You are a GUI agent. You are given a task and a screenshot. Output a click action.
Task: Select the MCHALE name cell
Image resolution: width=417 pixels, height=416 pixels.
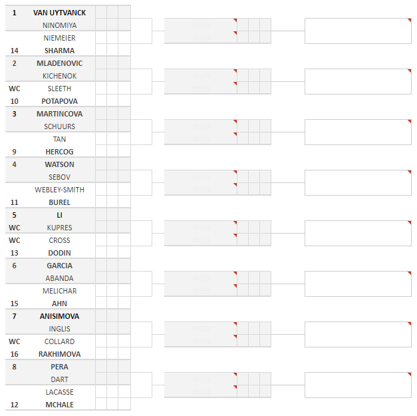point(59,405)
